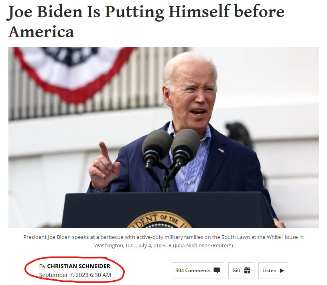Screen dimensions: 327x285
Task: Click the article headline about Joe Biden
Action: tap(146, 21)
